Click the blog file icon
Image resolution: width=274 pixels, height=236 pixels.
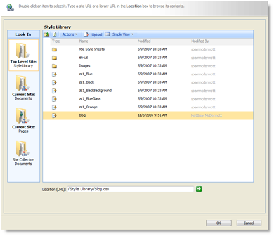(55, 115)
